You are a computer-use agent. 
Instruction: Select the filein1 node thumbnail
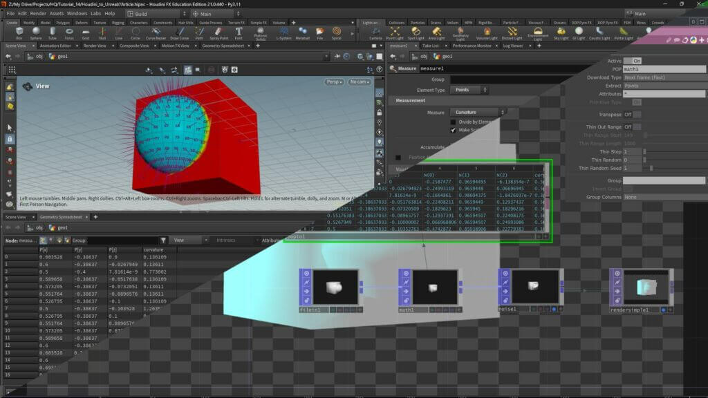pyautogui.click(x=335, y=287)
